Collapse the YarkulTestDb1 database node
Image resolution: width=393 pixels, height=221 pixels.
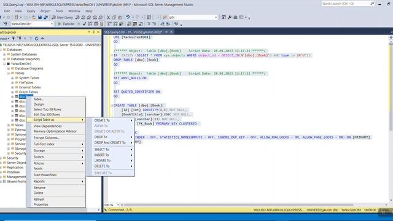pyautogui.click(x=4, y=64)
